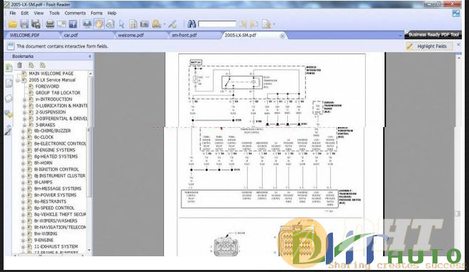Screen dimensions: 469x272
Task: Click the rotate view toolbar icon
Action: tap(110, 24)
